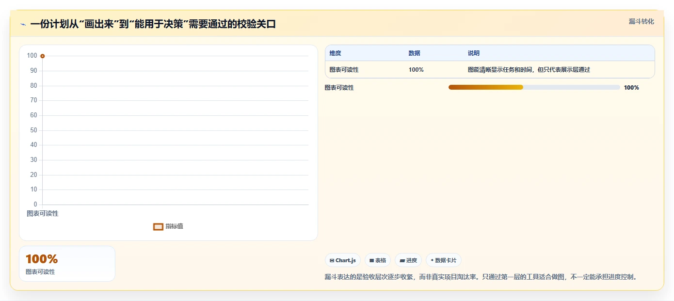
Task: Toggle the 指标值 legend item
Action: (168, 226)
